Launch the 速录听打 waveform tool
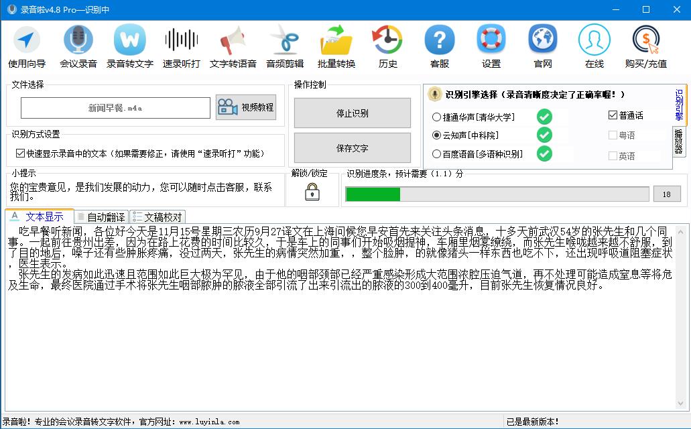Image resolution: width=691 pixels, height=429 pixels. [181, 40]
